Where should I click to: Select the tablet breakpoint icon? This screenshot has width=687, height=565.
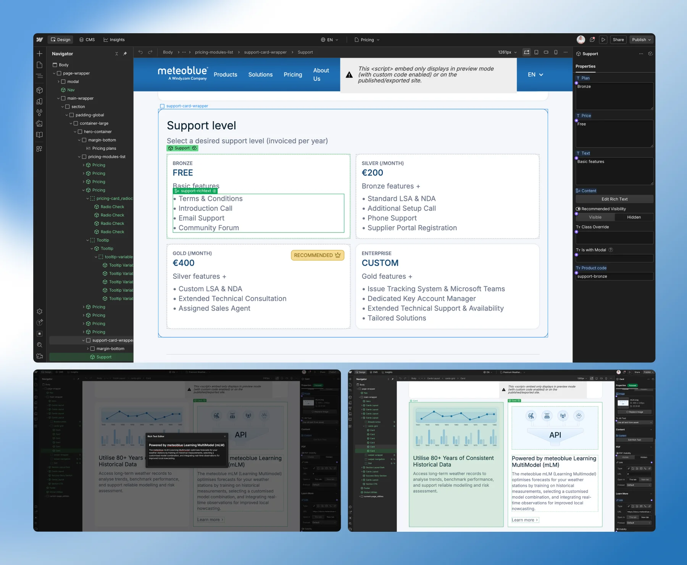point(537,52)
